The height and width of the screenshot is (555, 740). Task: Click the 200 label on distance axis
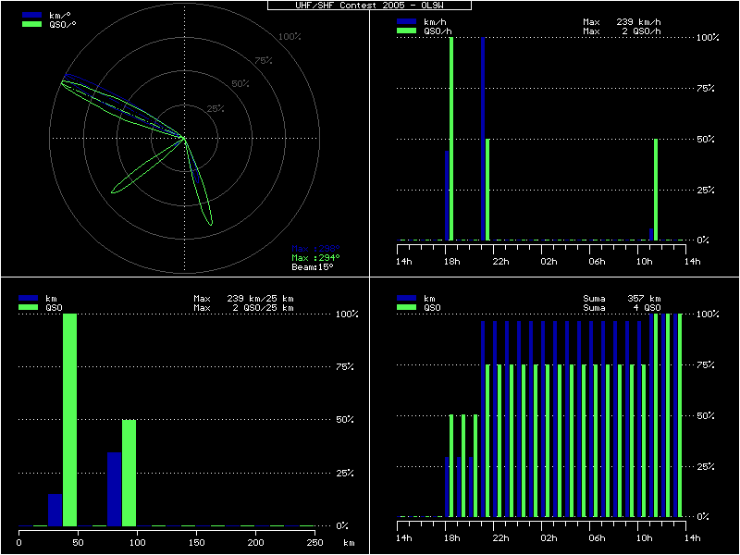pyautogui.click(x=256, y=543)
